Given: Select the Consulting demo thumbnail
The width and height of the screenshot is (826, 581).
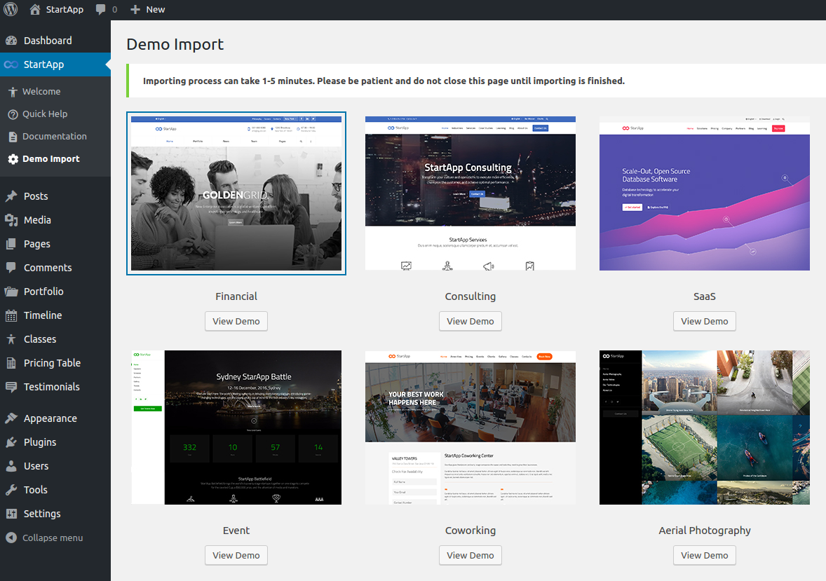Looking at the screenshot, I should 470,193.
